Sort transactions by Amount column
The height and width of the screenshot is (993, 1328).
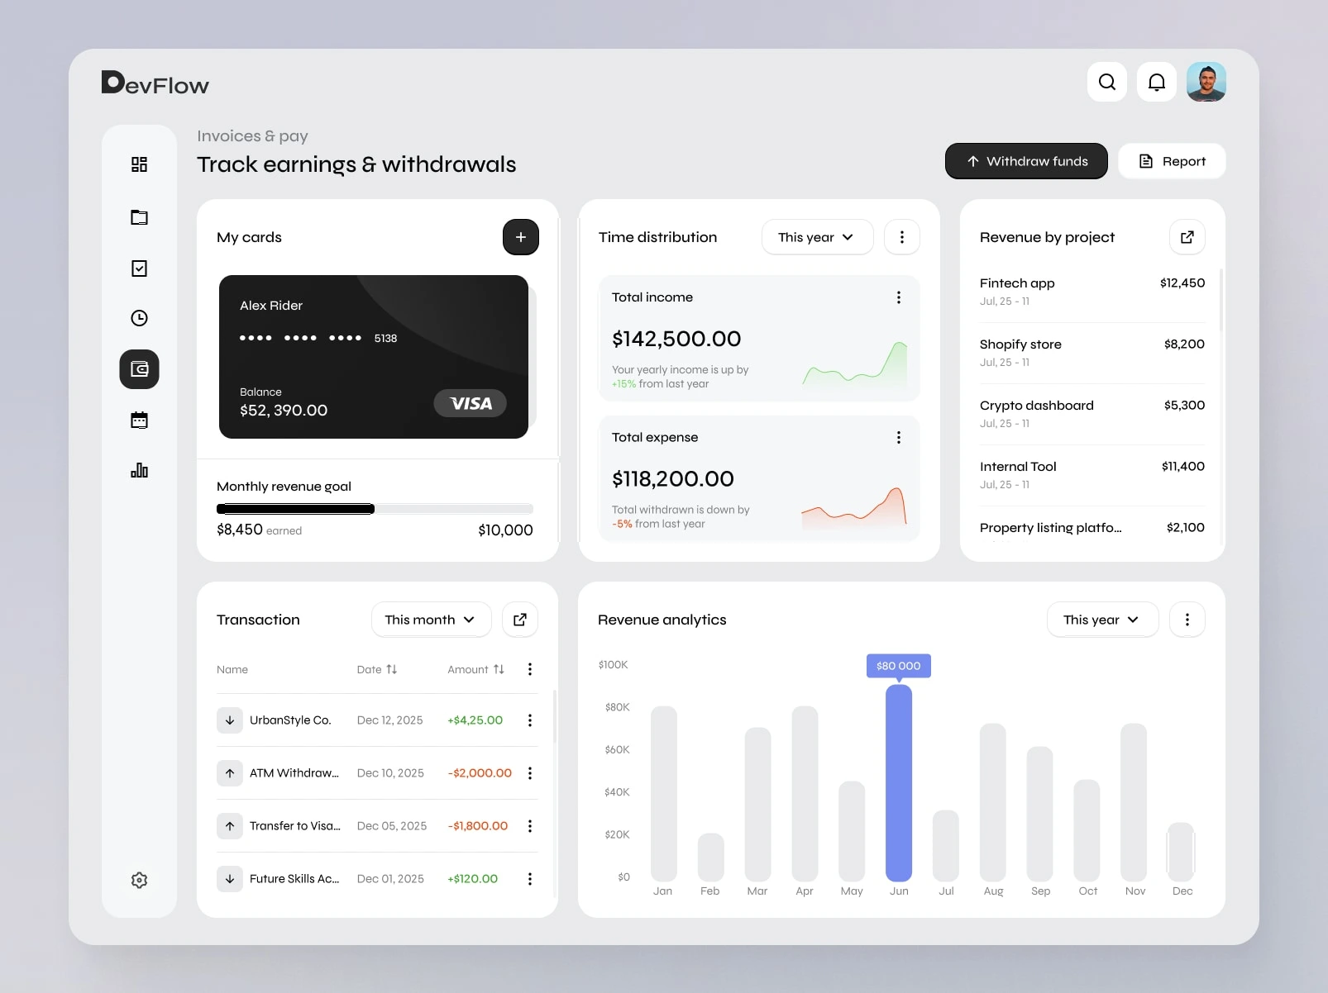[476, 669]
